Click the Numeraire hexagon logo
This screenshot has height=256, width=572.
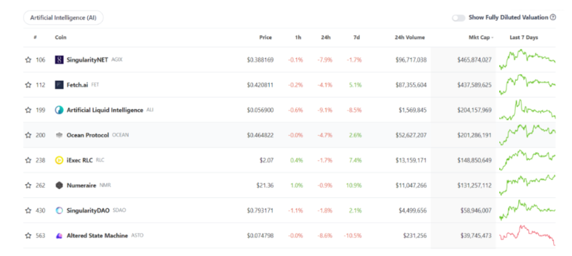(59, 185)
